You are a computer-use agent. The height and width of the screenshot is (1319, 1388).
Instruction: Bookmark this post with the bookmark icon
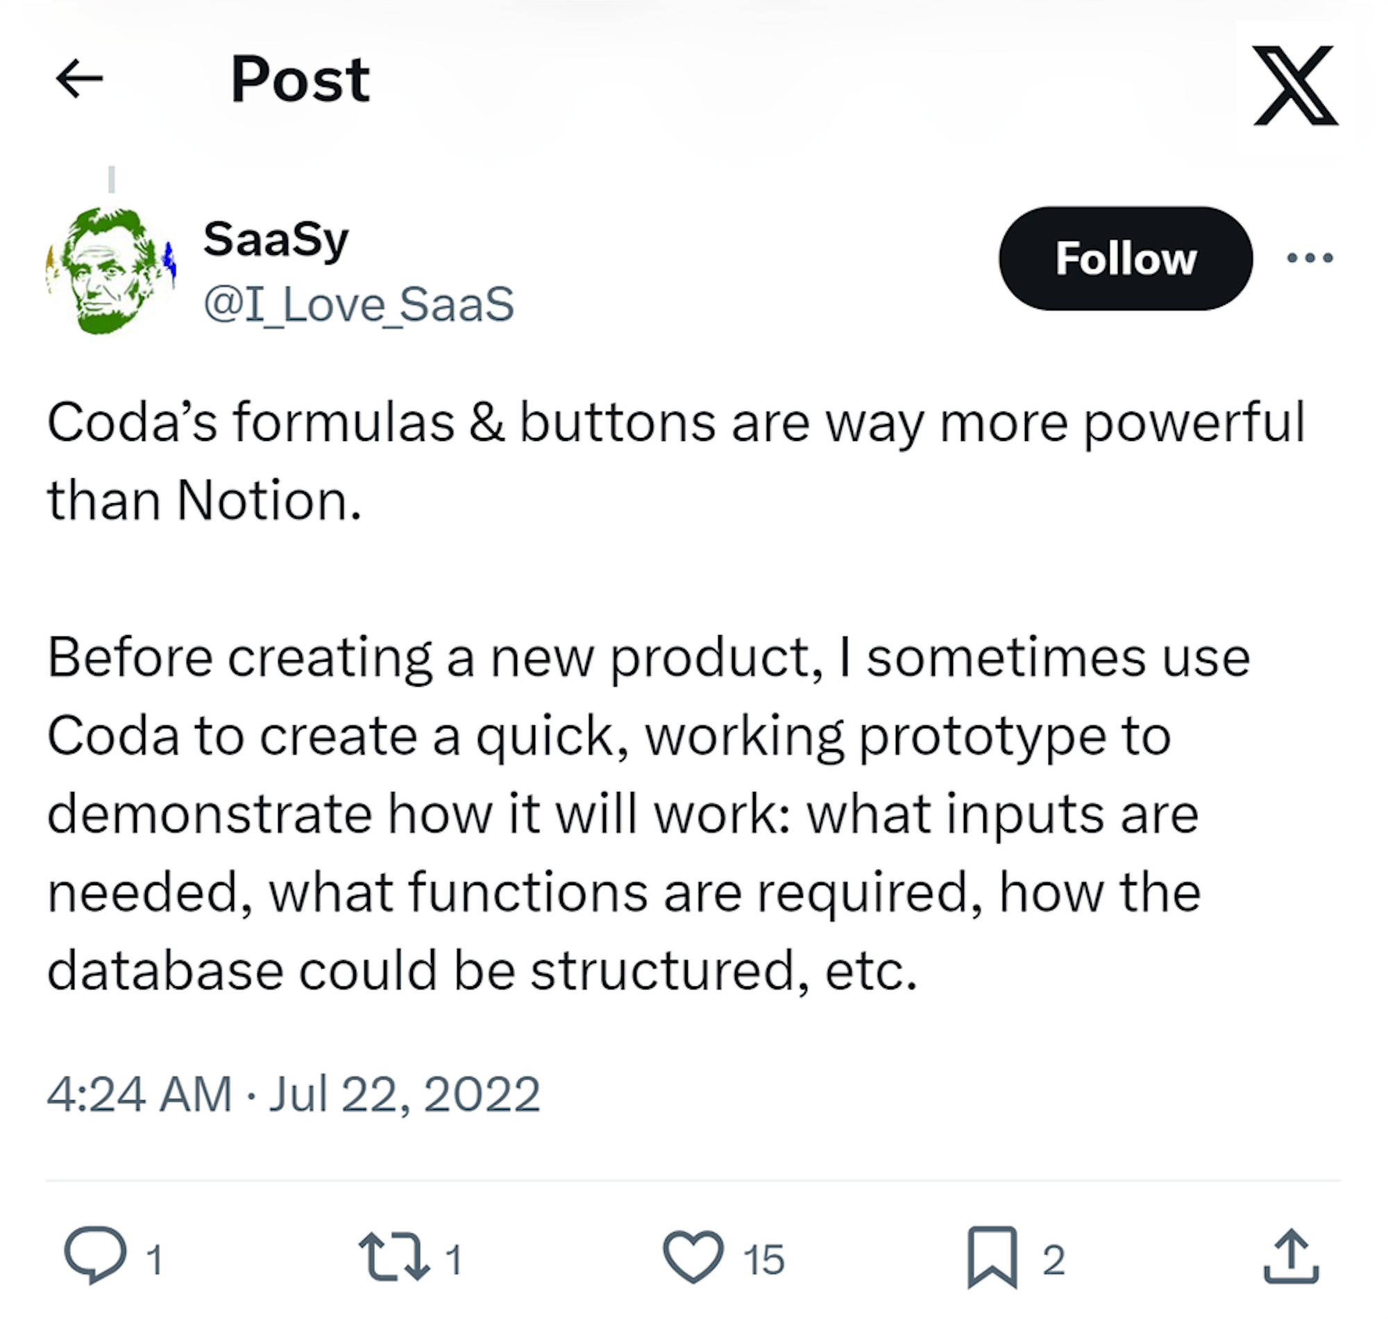pos(992,1257)
